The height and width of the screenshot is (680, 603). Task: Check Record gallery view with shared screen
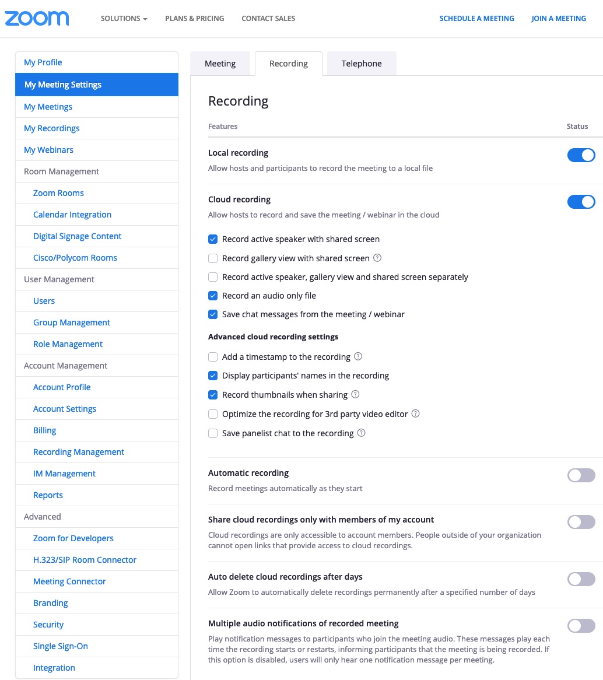(213, 258)
